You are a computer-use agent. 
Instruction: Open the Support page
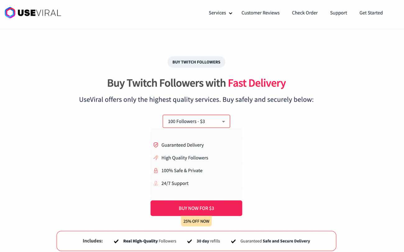(338, 13)
